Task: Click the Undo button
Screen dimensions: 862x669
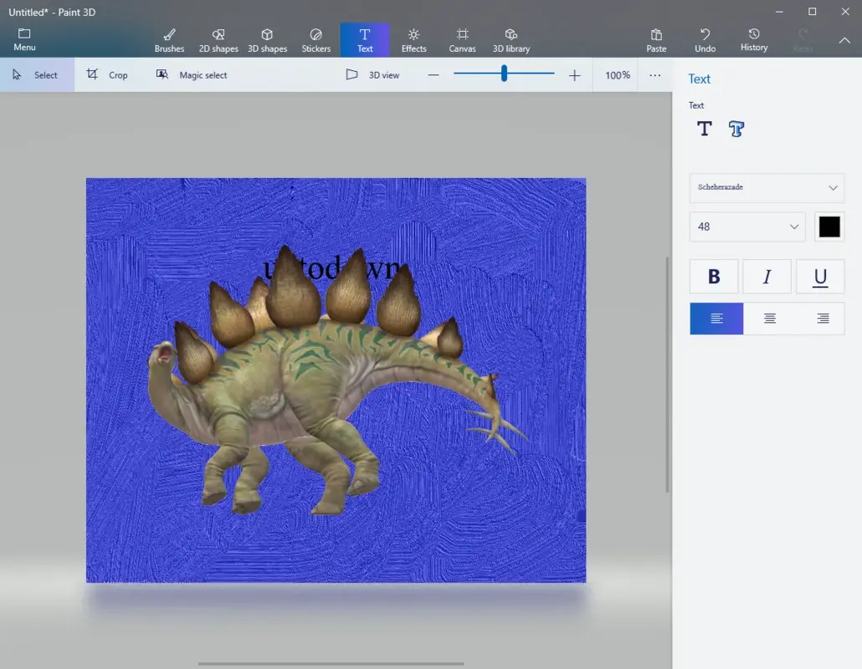Action: click(x=705, y=38)
